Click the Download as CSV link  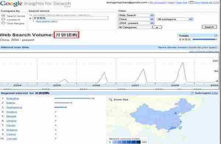click(x=206, y=3)
